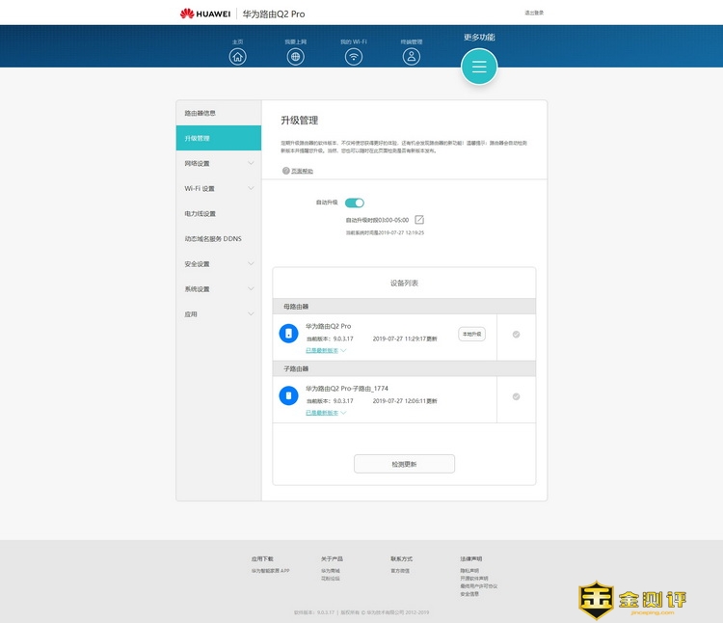
Task: Open 终端管理 device management icon
Action: tap(412, 56)
